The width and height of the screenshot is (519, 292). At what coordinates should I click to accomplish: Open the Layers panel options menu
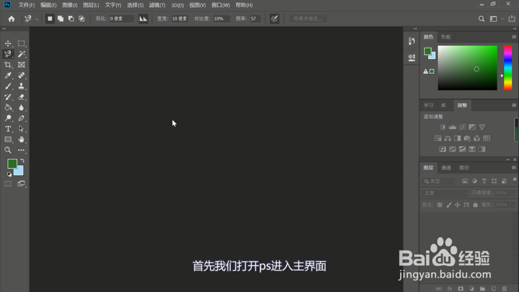point(514,168)
